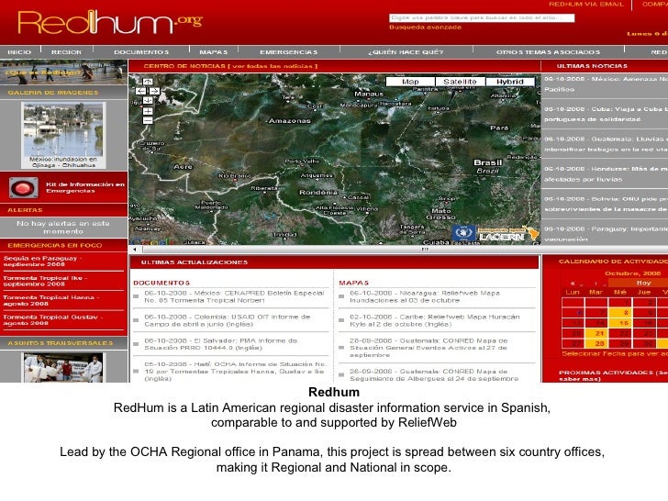Open Asuntos Transversales photo thumbnail

pos(62,368)
